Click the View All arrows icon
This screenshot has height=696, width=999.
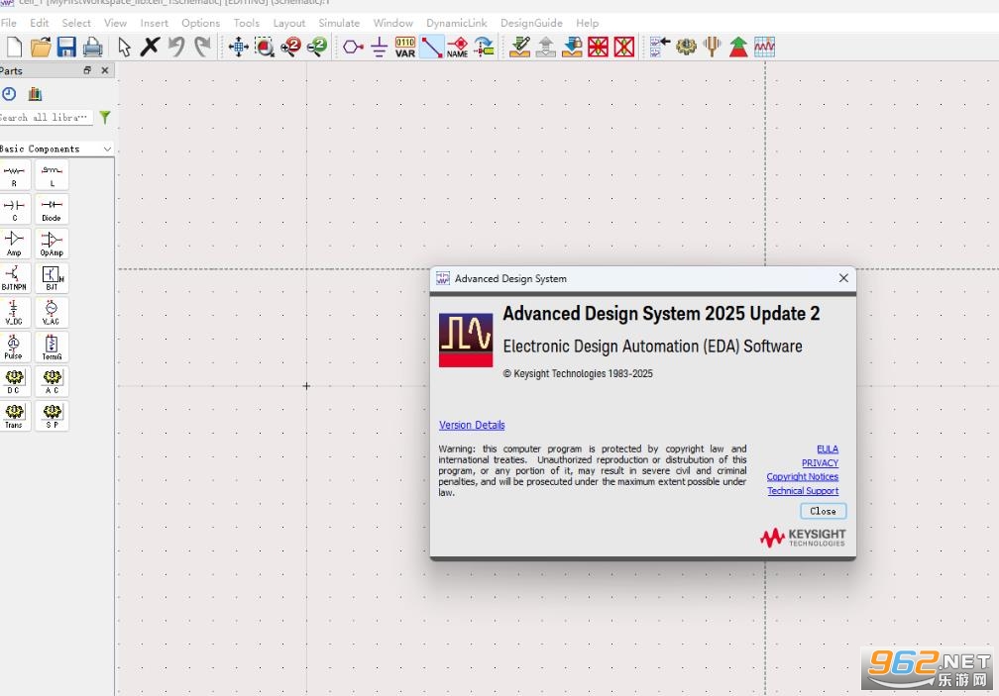tap(238, 48)
